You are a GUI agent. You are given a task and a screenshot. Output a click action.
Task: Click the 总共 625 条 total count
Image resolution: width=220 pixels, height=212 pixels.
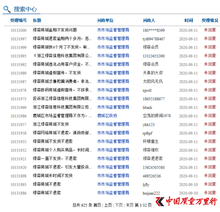83,205
